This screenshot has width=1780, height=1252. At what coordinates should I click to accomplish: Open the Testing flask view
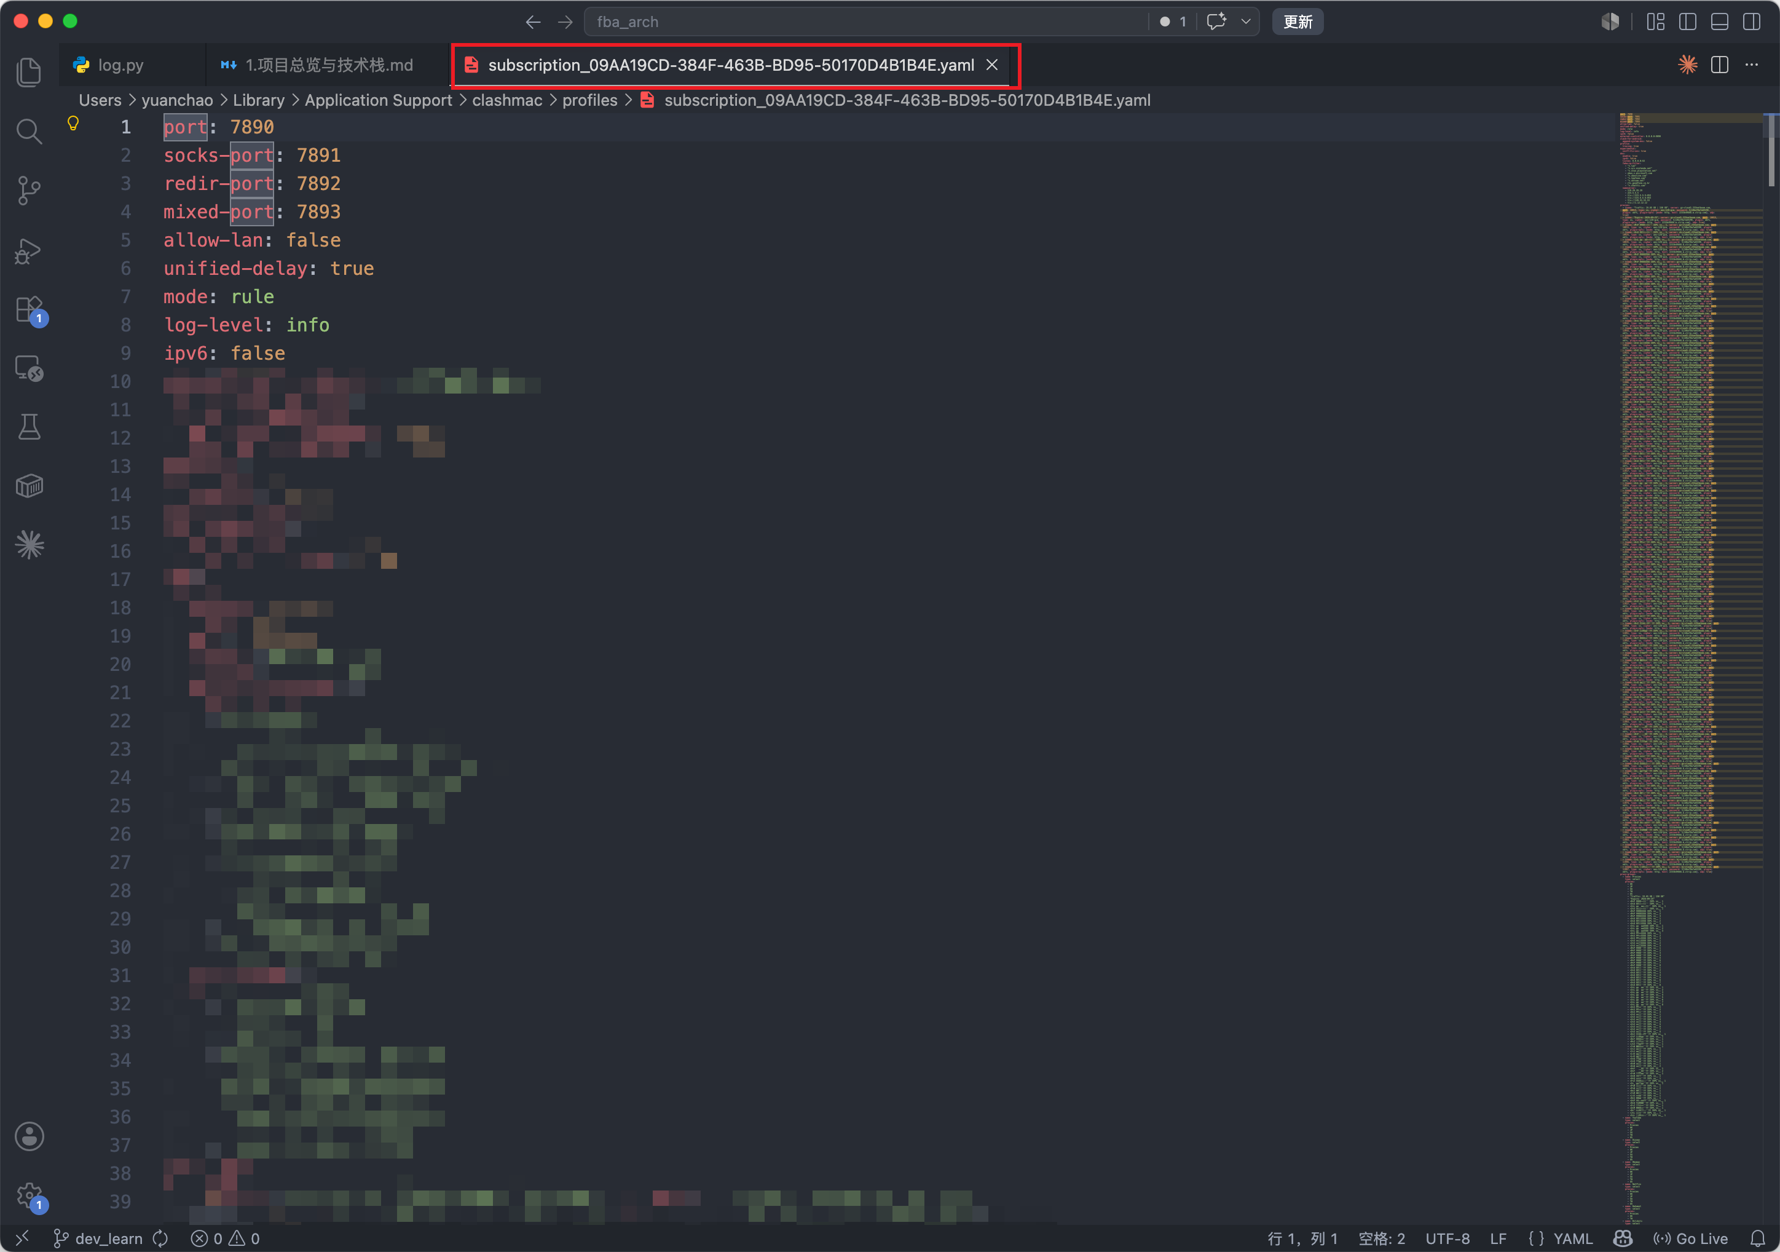click(x=30, y=427)
